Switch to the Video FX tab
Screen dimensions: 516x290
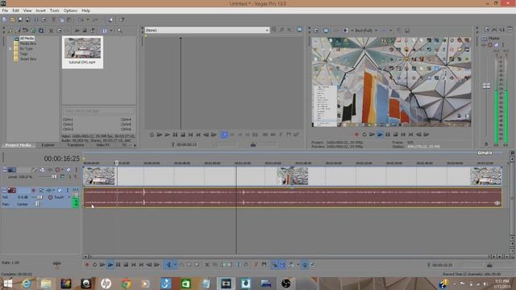(102, 145)
